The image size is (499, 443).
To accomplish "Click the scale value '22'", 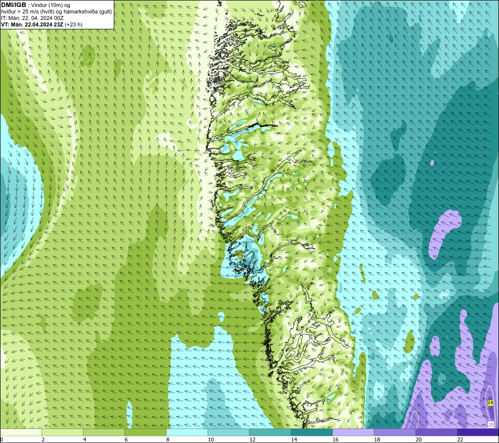I will tap(460, 440).
